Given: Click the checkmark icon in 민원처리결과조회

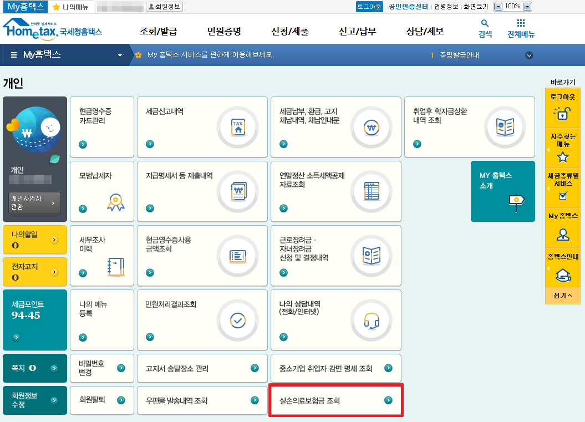Looking at the screenshot, I should [238, 320].
